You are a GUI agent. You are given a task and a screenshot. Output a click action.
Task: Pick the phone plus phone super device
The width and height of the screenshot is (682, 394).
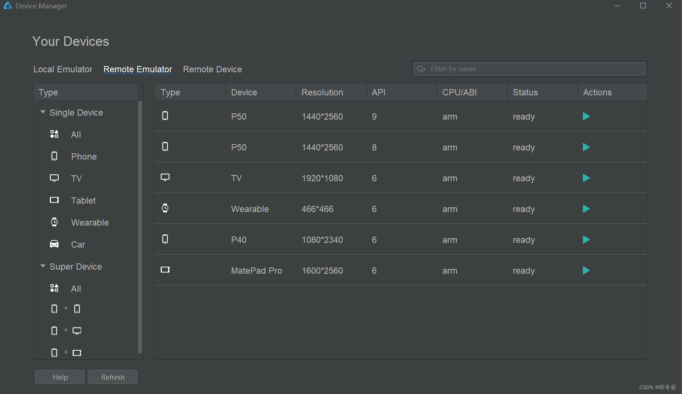(66, 309)
